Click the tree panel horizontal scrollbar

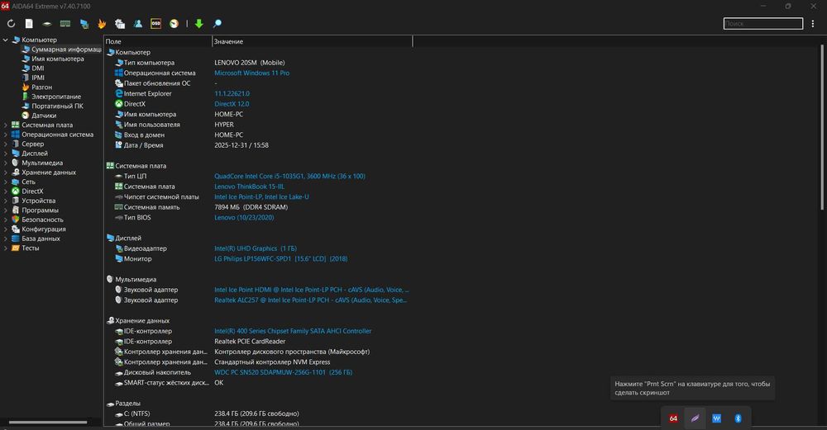click(x=48, y=422)
